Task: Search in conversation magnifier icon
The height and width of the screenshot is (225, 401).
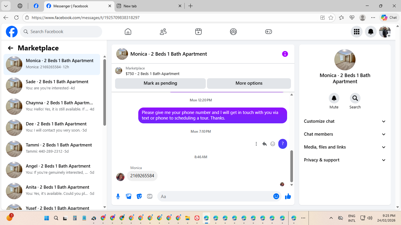Action: point(355,98)
